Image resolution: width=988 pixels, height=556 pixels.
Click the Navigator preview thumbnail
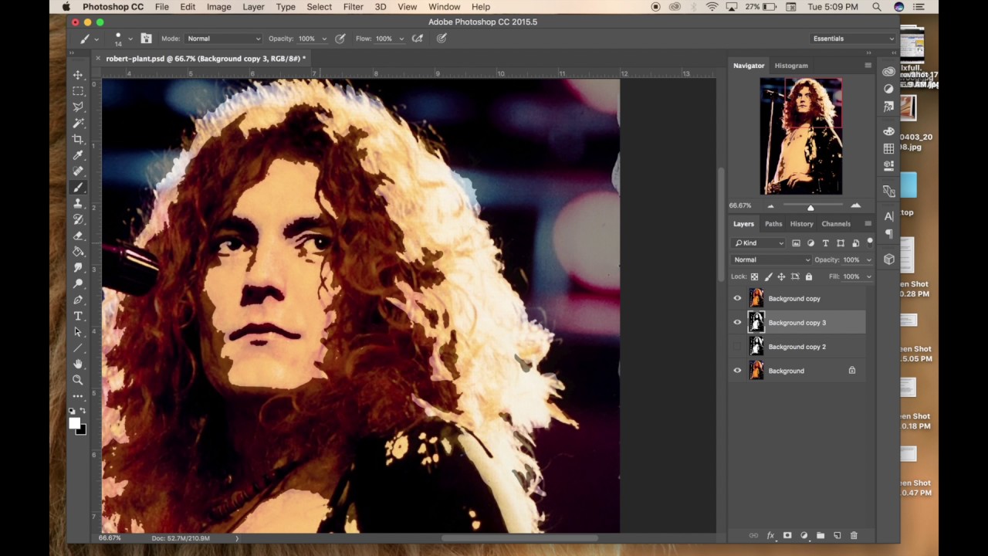(x=801, y=137)
